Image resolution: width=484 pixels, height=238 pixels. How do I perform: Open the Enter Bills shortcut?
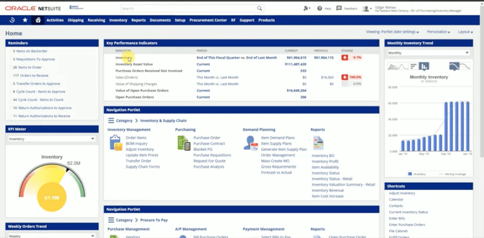[397, 218]
